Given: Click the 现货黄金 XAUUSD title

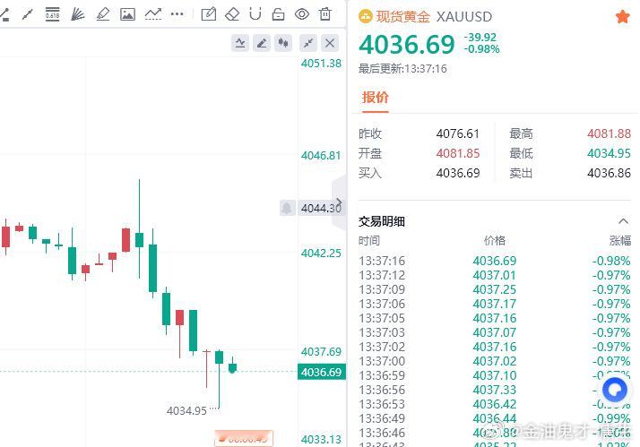Looking at the screenshot, I should click(434, 17).
